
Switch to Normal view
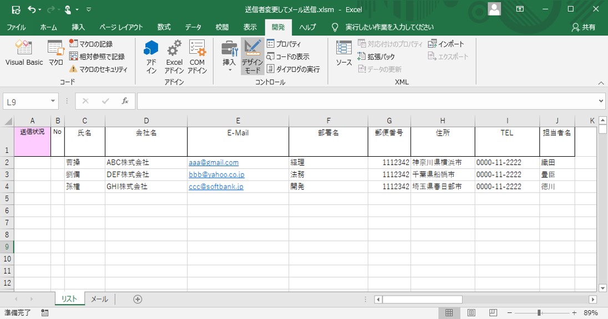click(x=449, y=313)
